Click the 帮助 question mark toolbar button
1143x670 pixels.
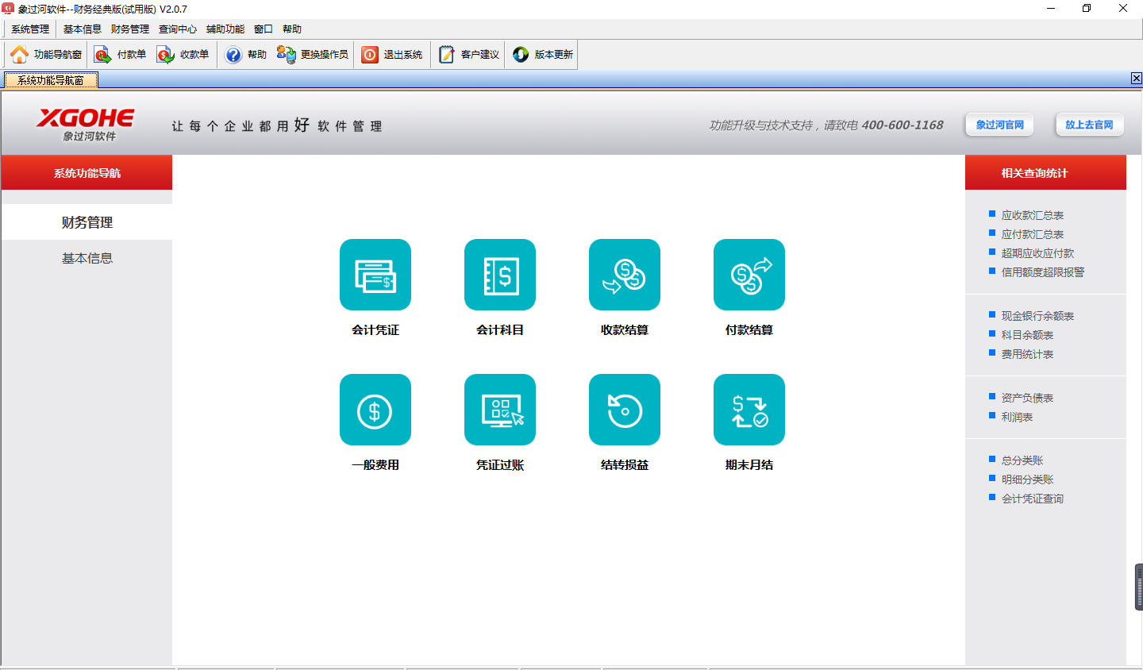[x=246, y=55]
